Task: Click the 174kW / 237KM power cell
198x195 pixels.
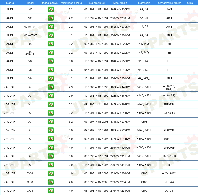Action: tap(120, 122)
